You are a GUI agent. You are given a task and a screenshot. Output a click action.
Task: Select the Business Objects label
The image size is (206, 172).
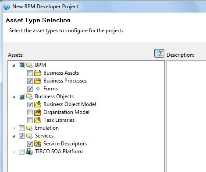54,96
